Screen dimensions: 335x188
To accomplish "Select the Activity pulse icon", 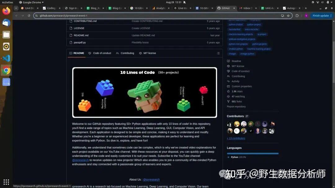I will pyautogui.click(x=228, y=81).
